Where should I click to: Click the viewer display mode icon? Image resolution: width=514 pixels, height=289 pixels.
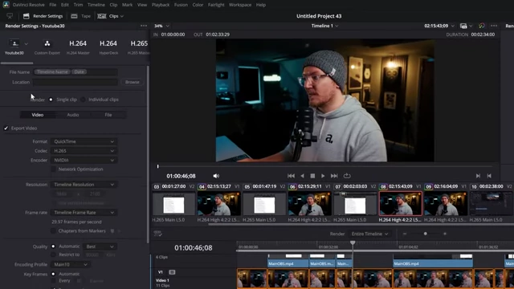tap(463, 26)
